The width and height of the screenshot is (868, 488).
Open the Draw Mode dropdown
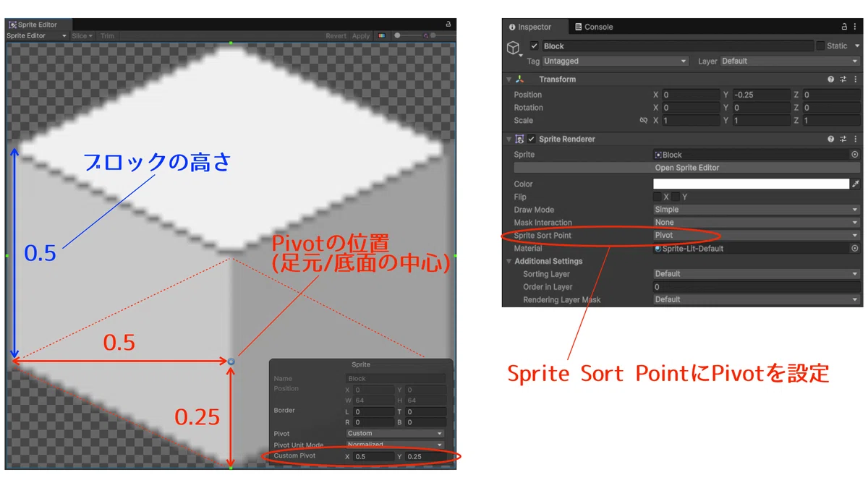pyautogui.click(x=757, y=210)
